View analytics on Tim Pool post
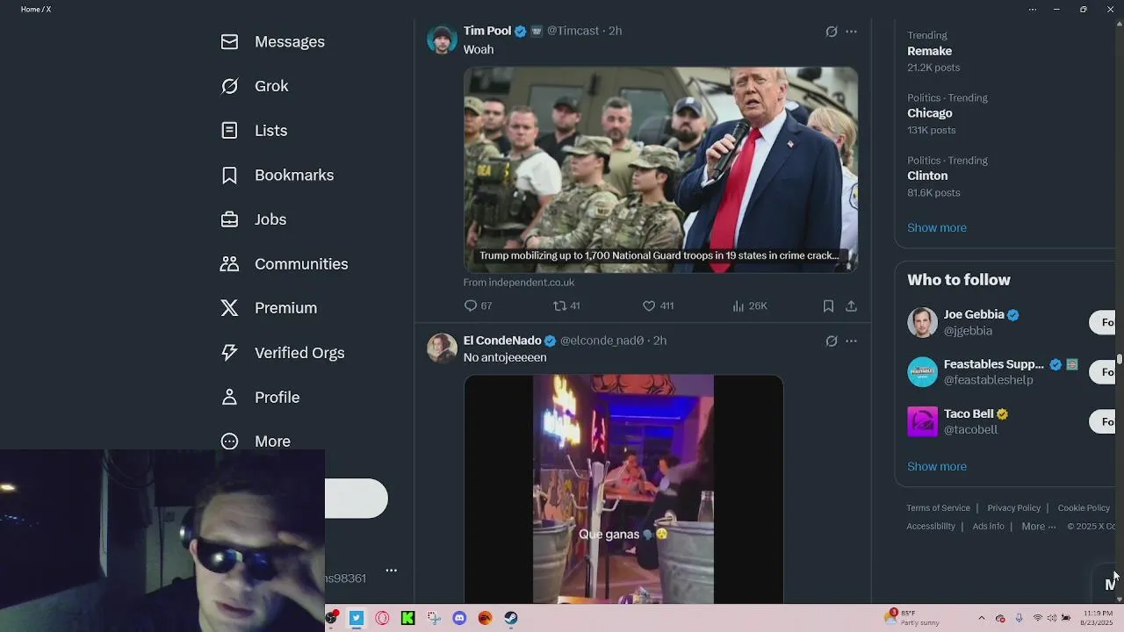Image resolution: width=1124 pixels, height=632 pixels. coord(750,305)
